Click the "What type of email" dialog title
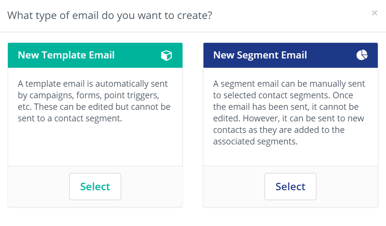The width and height of the screenshot is (386, 226). pos(110,16)
